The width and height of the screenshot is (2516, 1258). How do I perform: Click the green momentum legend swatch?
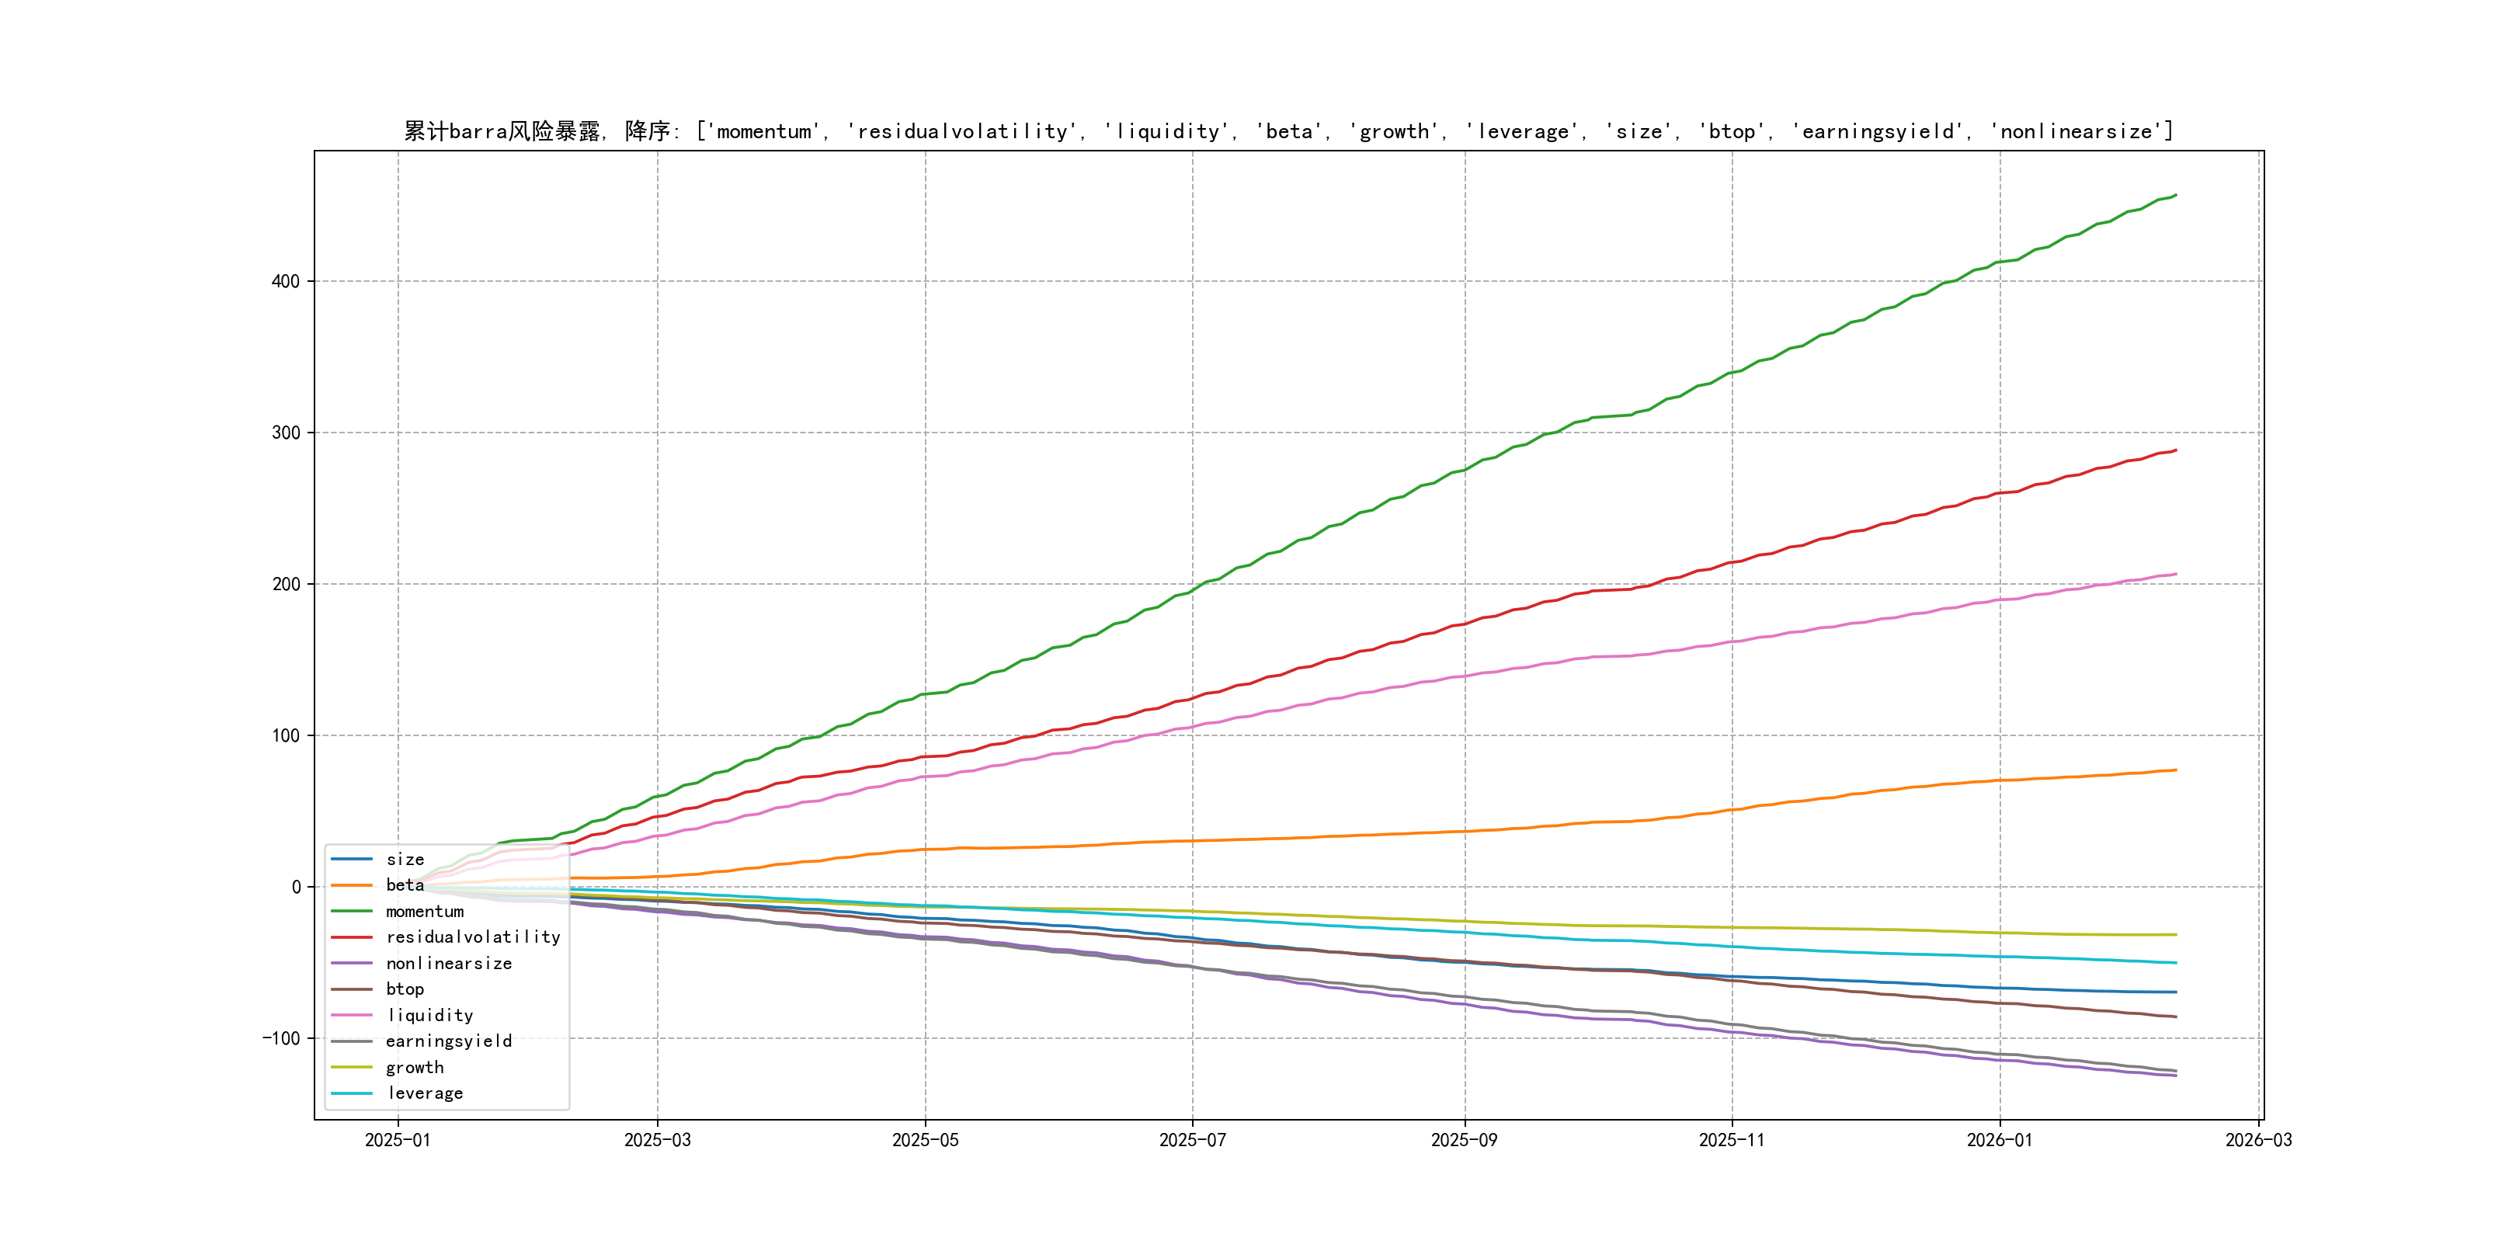pos(352,911)
